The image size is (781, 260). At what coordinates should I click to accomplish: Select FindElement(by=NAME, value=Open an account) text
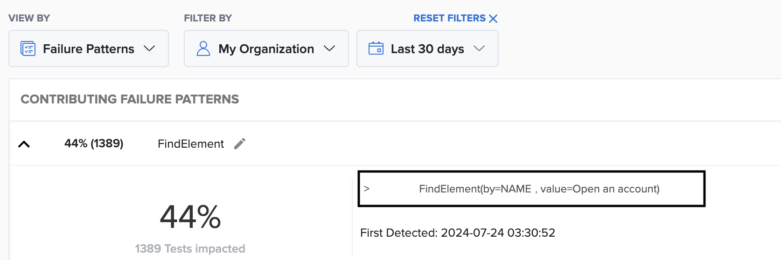(539, 189)
